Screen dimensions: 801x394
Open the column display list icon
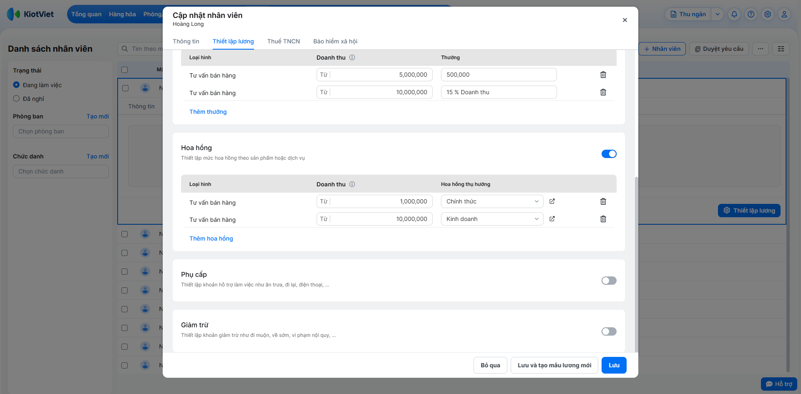[781, 49]
